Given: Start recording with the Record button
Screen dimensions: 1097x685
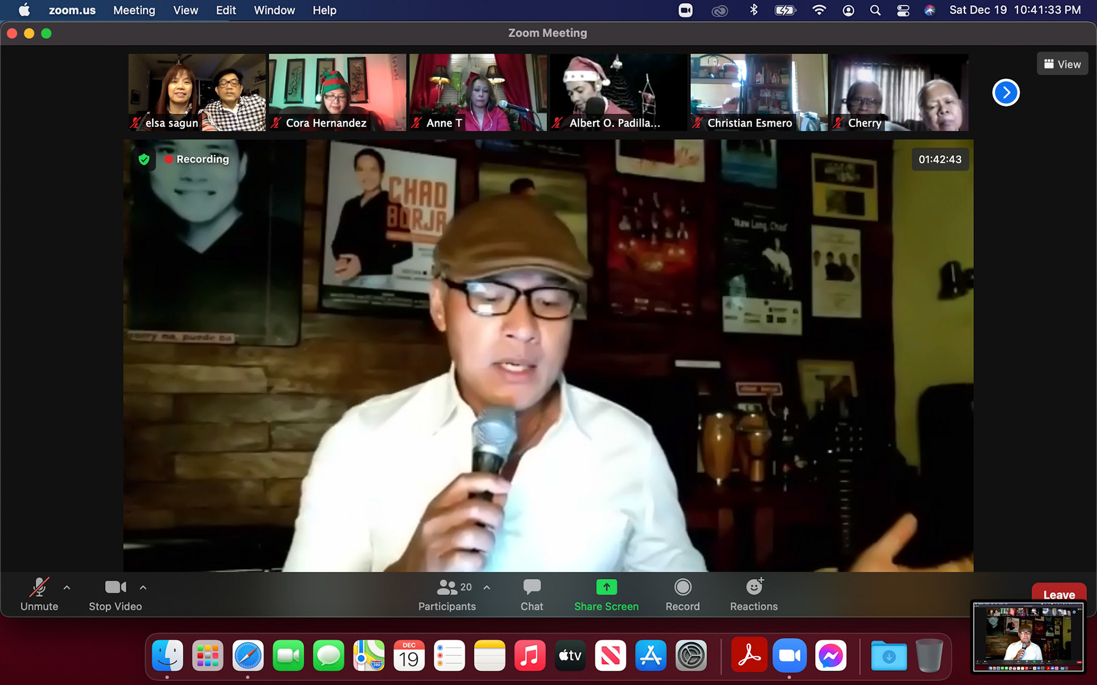Looking at the screenshot, I should tap(682, 594).
